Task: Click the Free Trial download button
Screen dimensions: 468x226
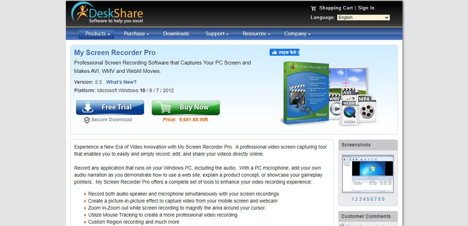Action: point(110,108)
